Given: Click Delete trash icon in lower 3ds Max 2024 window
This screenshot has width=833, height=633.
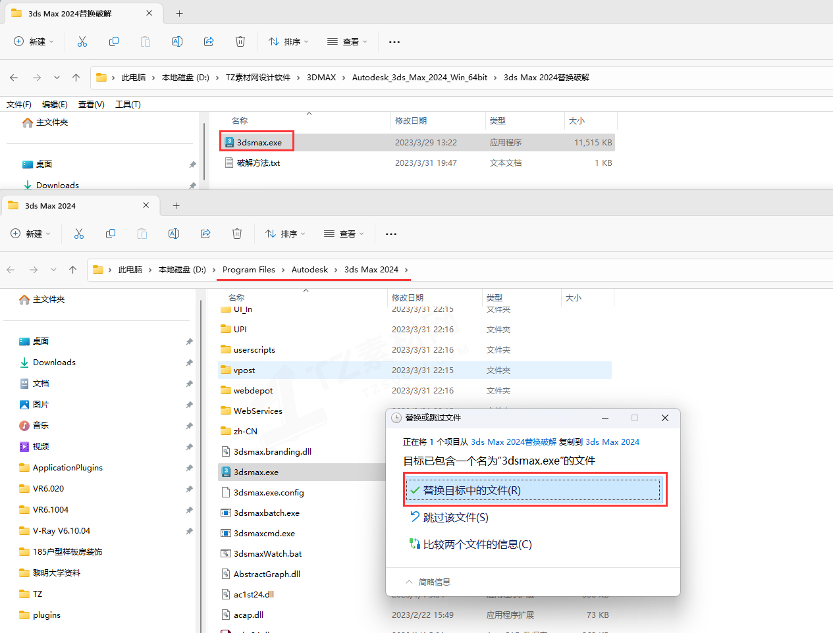Looking at the screenshot, I should pyautogui.click(x=237, y=234).
